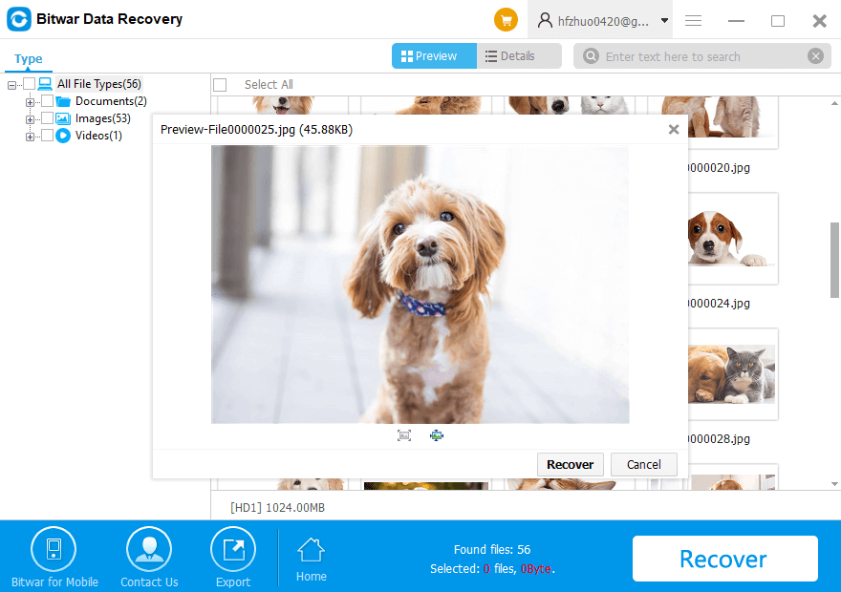Screen dimensions: 841x592
Task: Click the file name 000020.jpg
Action: click(720, 168)
